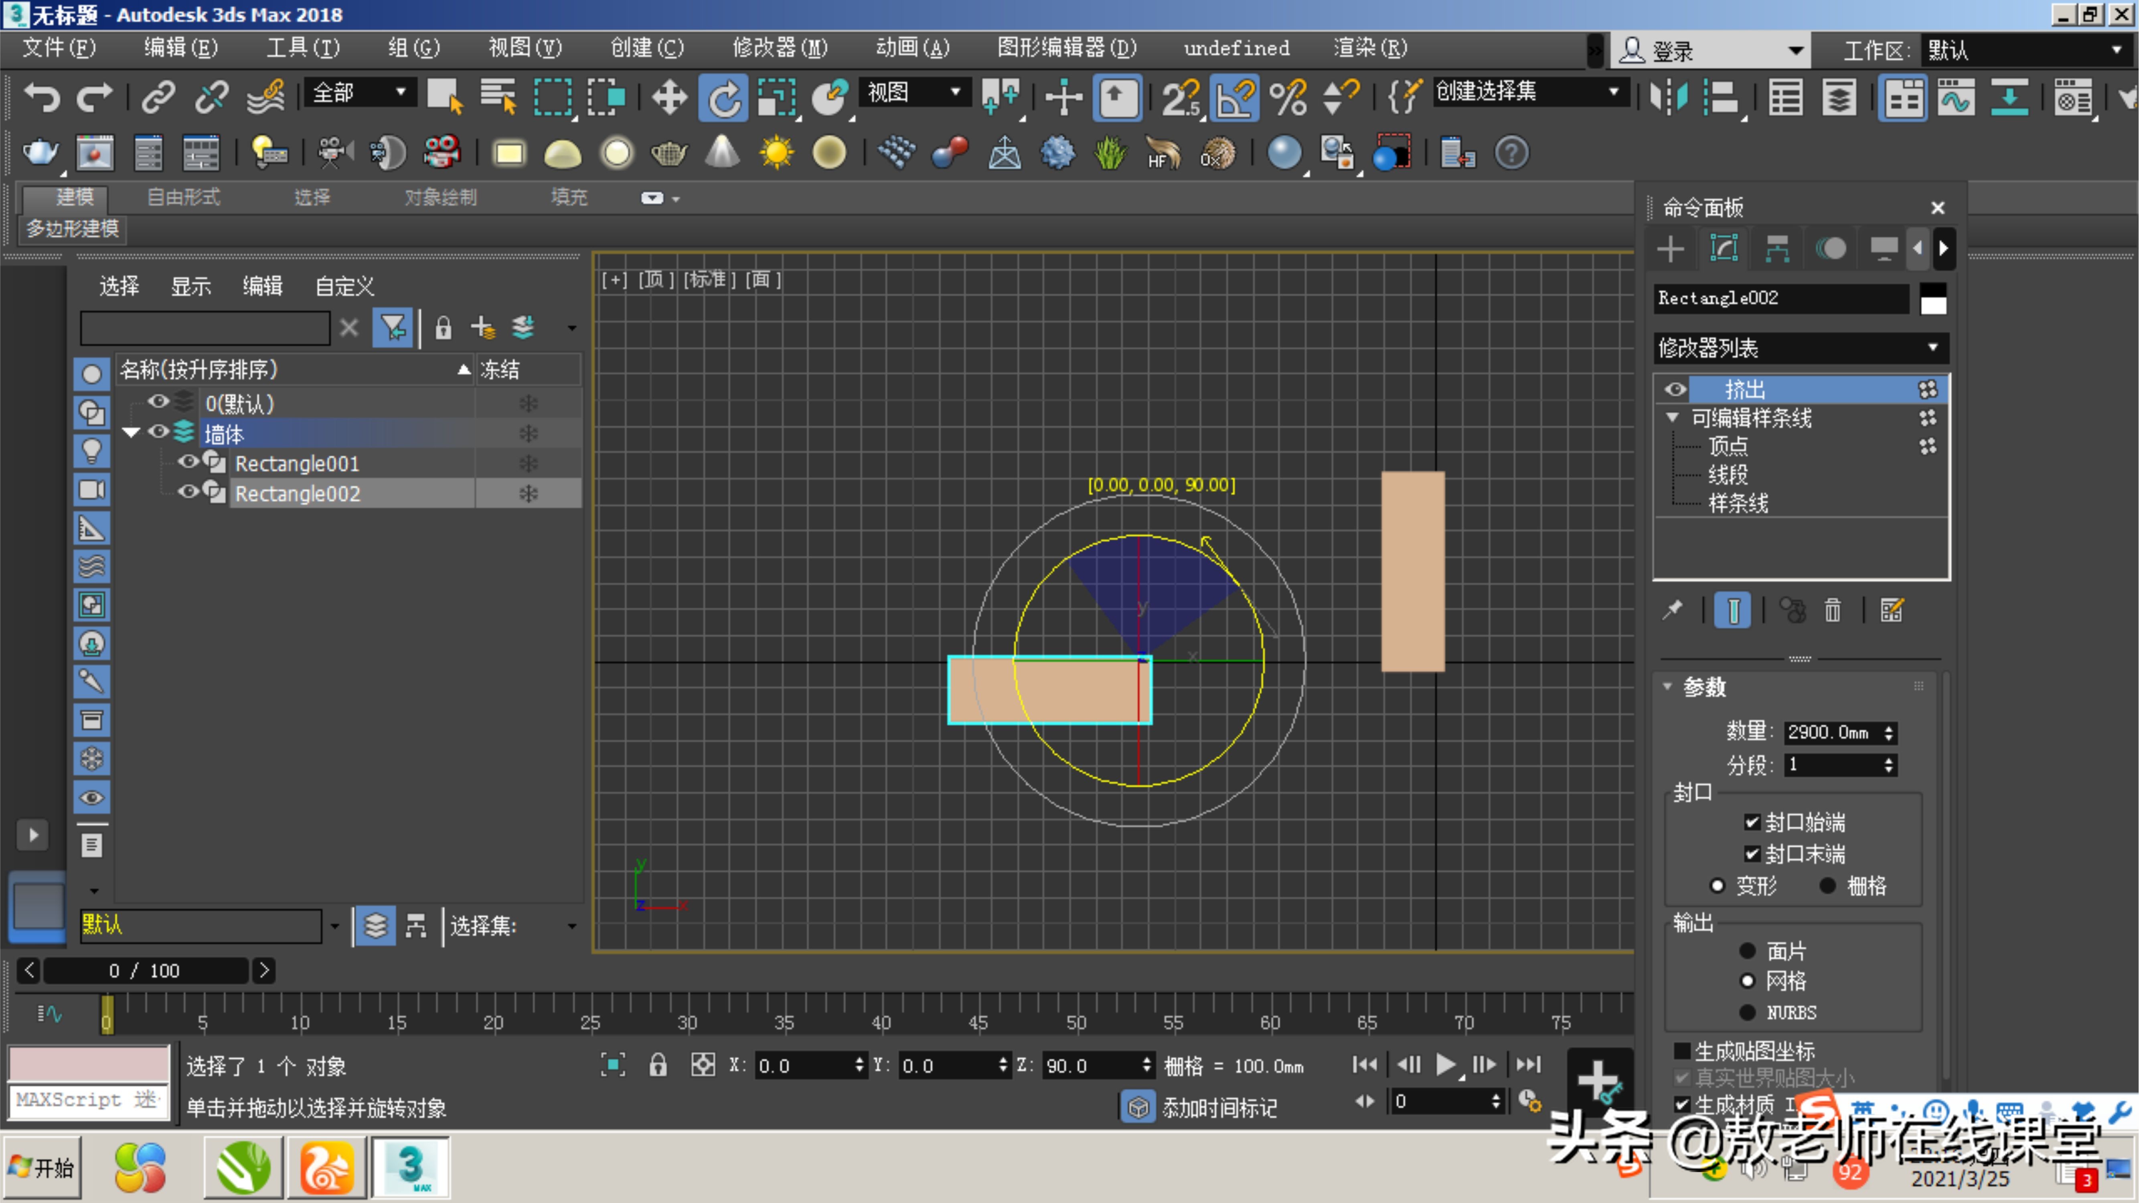Click Pin Stack icon
Viewport: 2139px width, 1203px height.
click(x=1672, y=610)
